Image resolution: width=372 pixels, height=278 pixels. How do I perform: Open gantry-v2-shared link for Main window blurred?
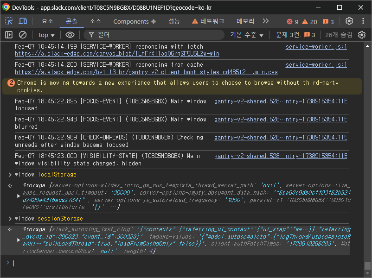(x=281, y=119)
